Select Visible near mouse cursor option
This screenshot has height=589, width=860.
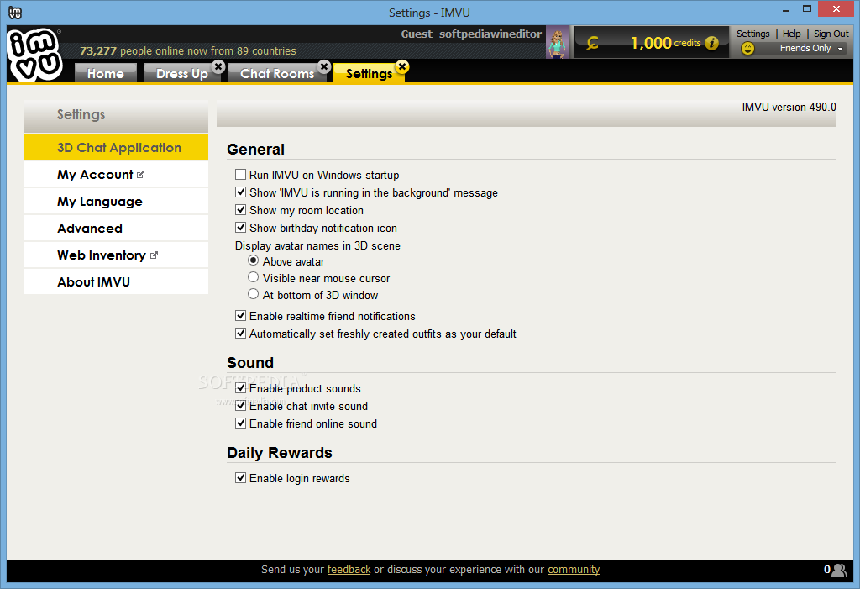[253, 277]
